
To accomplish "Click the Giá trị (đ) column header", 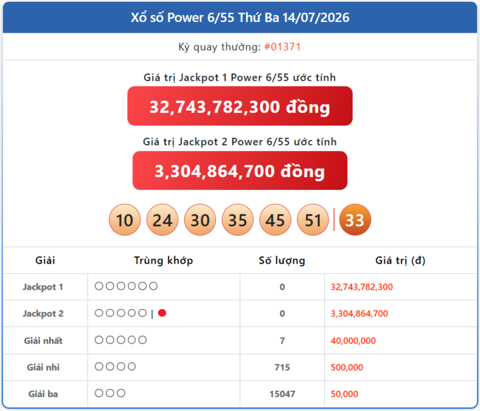I will pos(401,260).
